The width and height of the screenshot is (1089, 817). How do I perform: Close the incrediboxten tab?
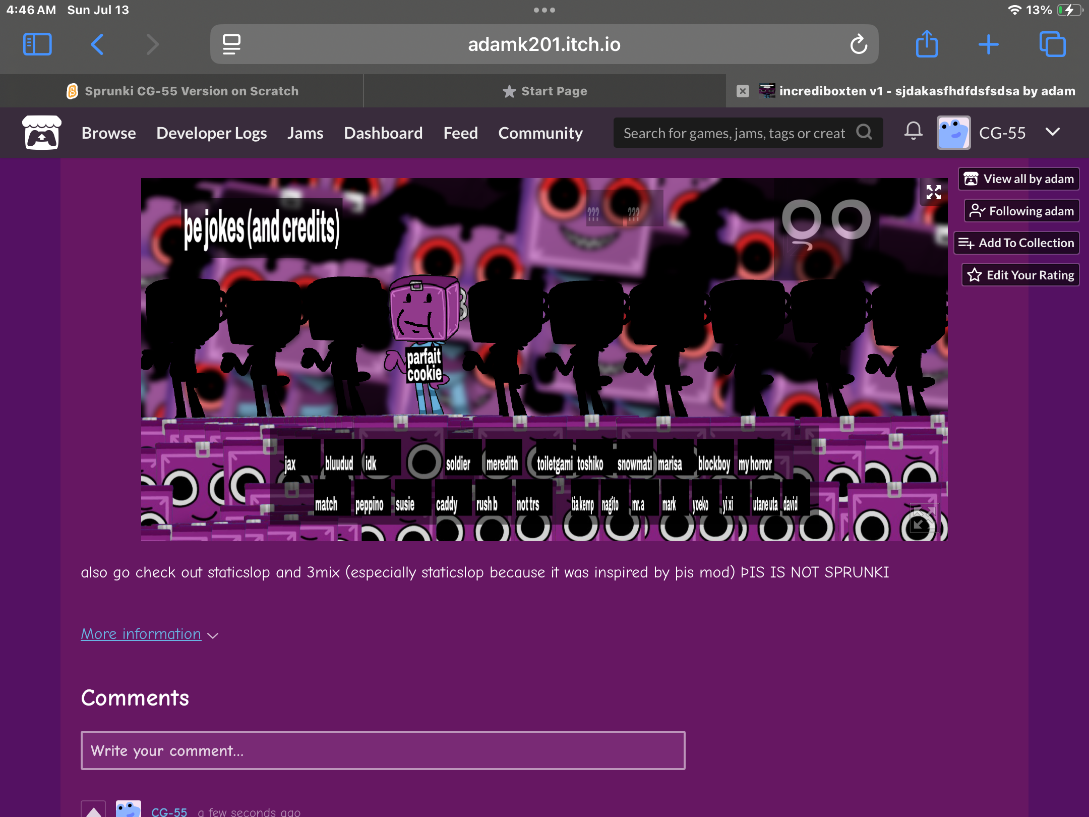742,91
